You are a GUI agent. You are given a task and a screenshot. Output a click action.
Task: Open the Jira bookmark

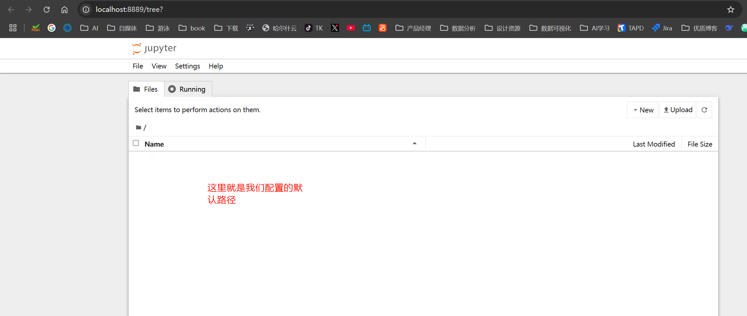662,28
